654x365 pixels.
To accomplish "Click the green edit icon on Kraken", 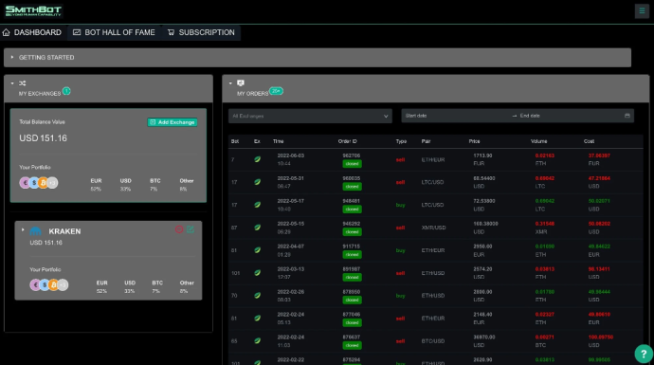I will click(191, 229).
